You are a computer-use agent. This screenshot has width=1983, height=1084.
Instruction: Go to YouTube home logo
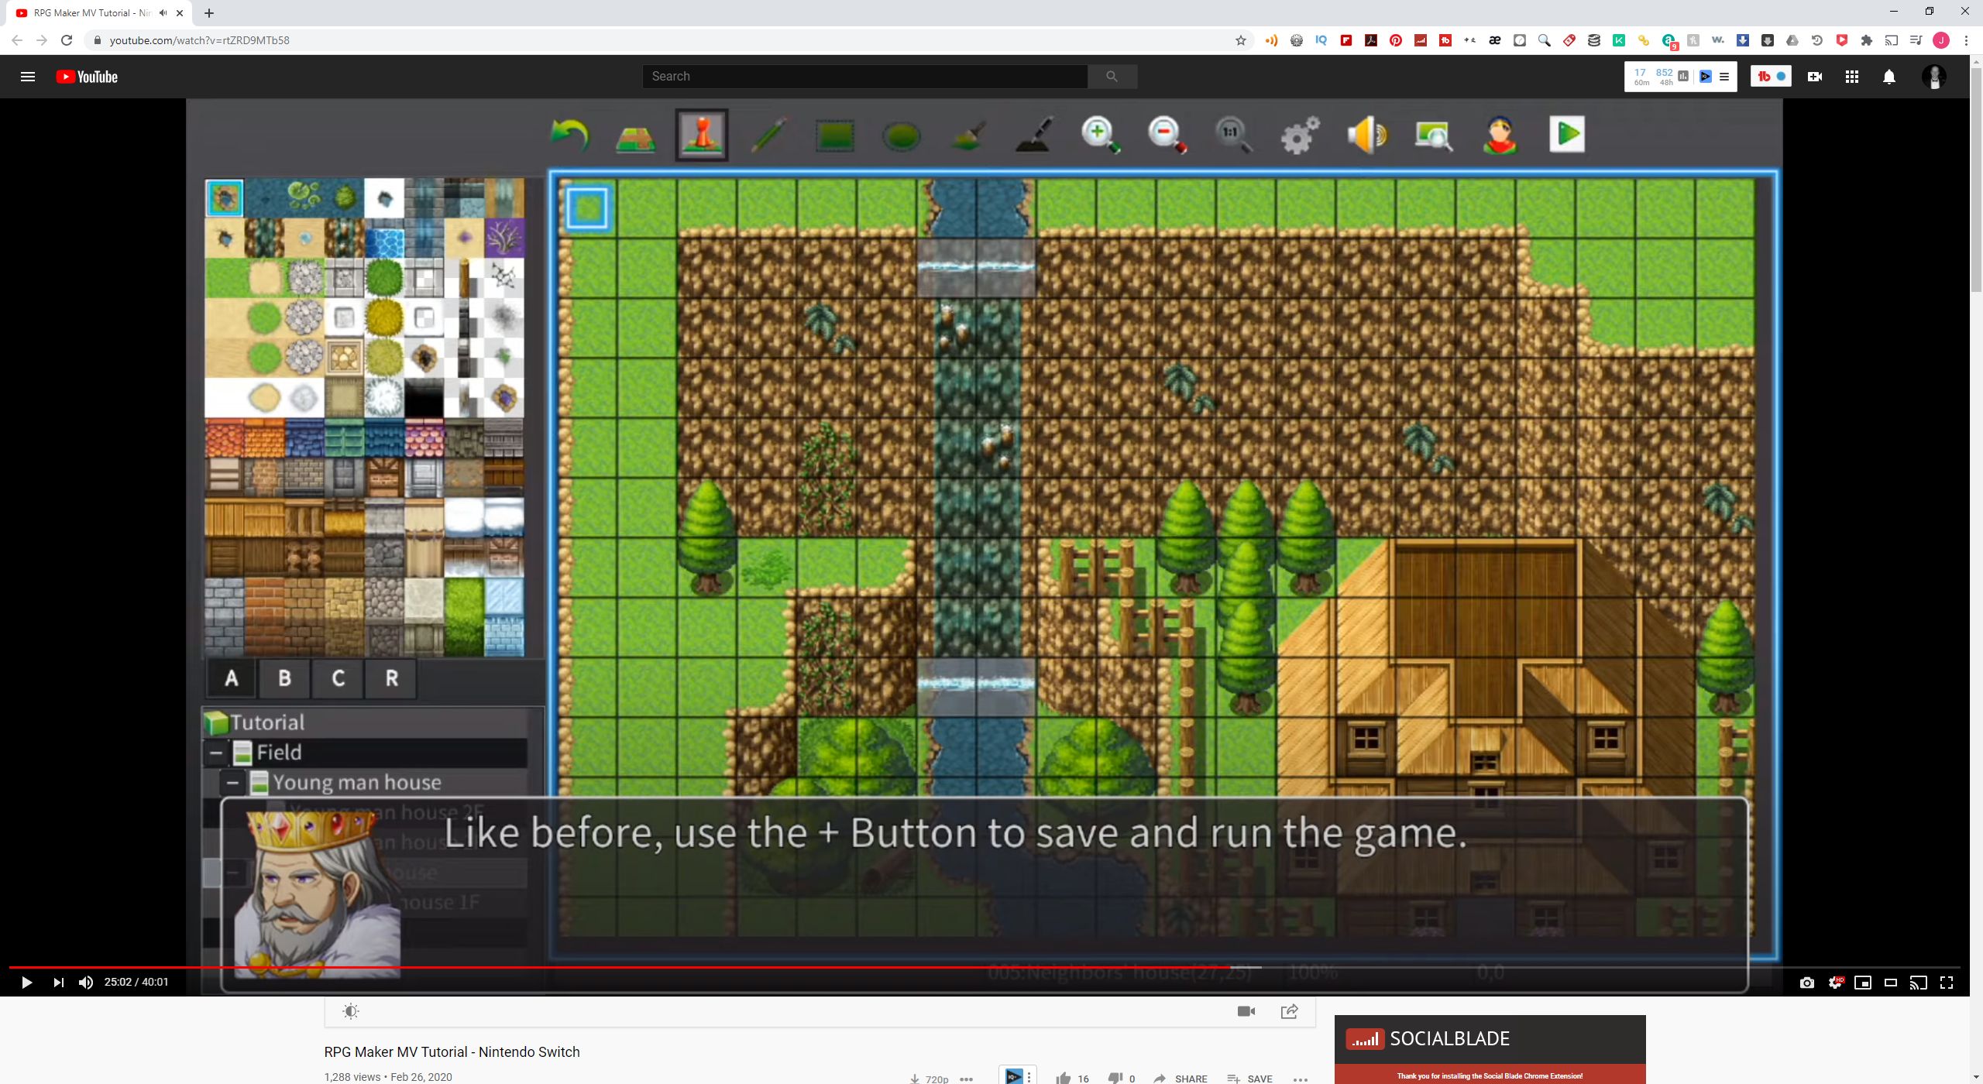87,77
